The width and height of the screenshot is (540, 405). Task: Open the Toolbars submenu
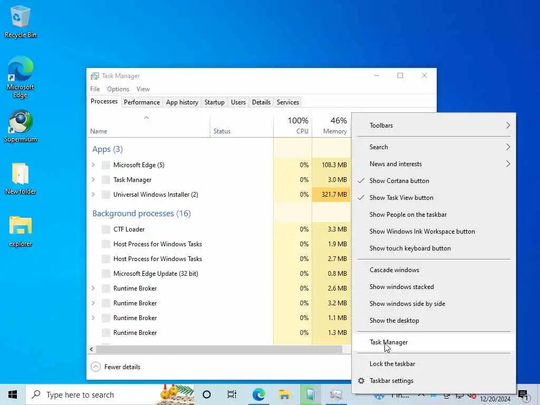(x=433, y=126)
